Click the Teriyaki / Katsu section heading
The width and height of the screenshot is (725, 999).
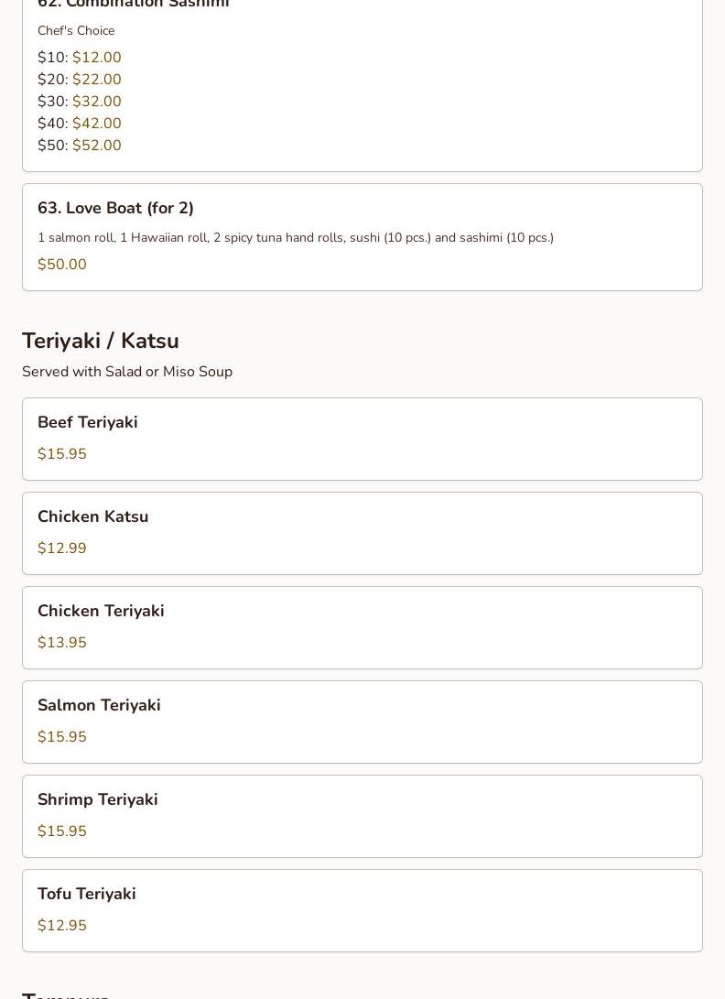coord(101,341)
